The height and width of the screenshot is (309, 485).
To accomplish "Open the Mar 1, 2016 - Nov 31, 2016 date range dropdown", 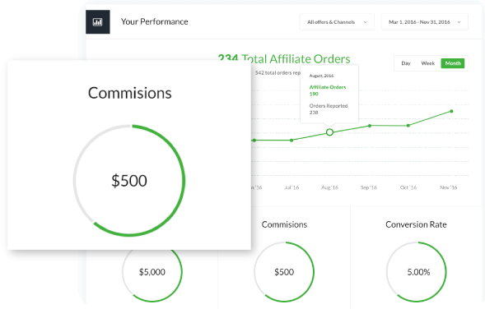I will pos(425,22).
